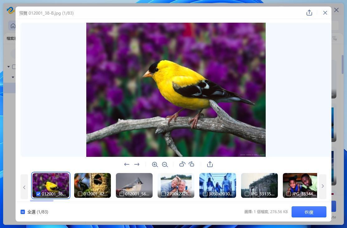Open the filter icon in background window

[x=335, y=39]
